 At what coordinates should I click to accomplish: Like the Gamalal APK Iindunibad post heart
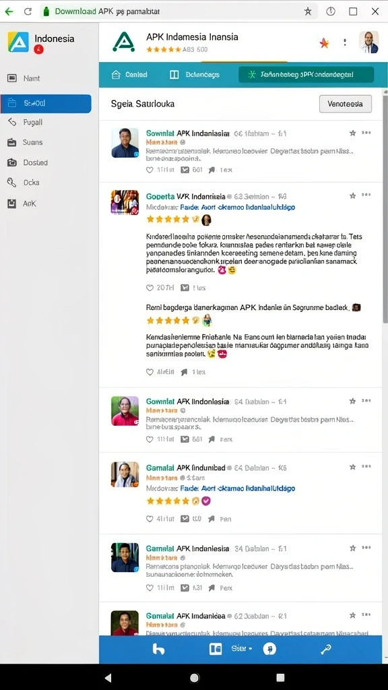pos(150,519)
